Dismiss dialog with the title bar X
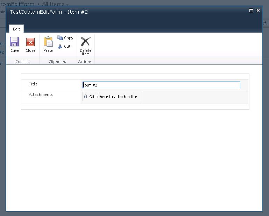This screenshot has height=216, width=269. coord(258,11)
